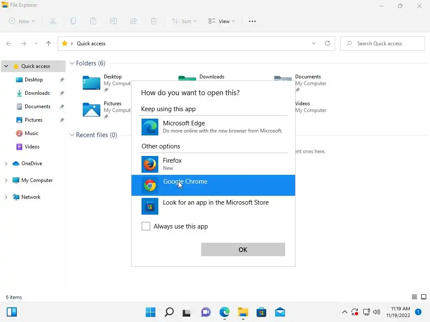Switch to the details view icon in the status bar

(414, 297)
